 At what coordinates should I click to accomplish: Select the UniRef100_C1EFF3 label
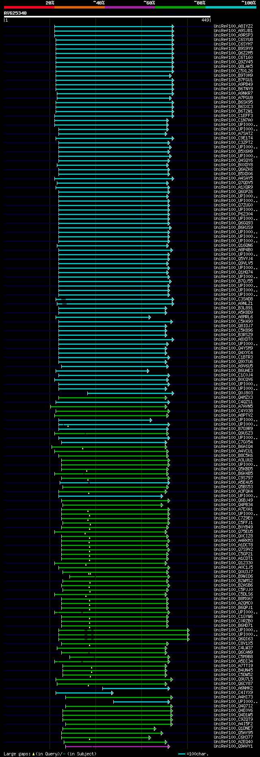233,115
